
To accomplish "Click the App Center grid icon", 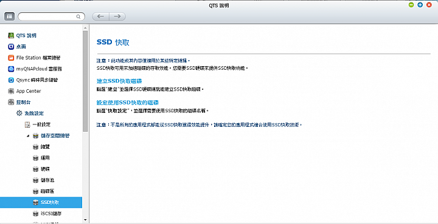I will [x=11, y=91].
